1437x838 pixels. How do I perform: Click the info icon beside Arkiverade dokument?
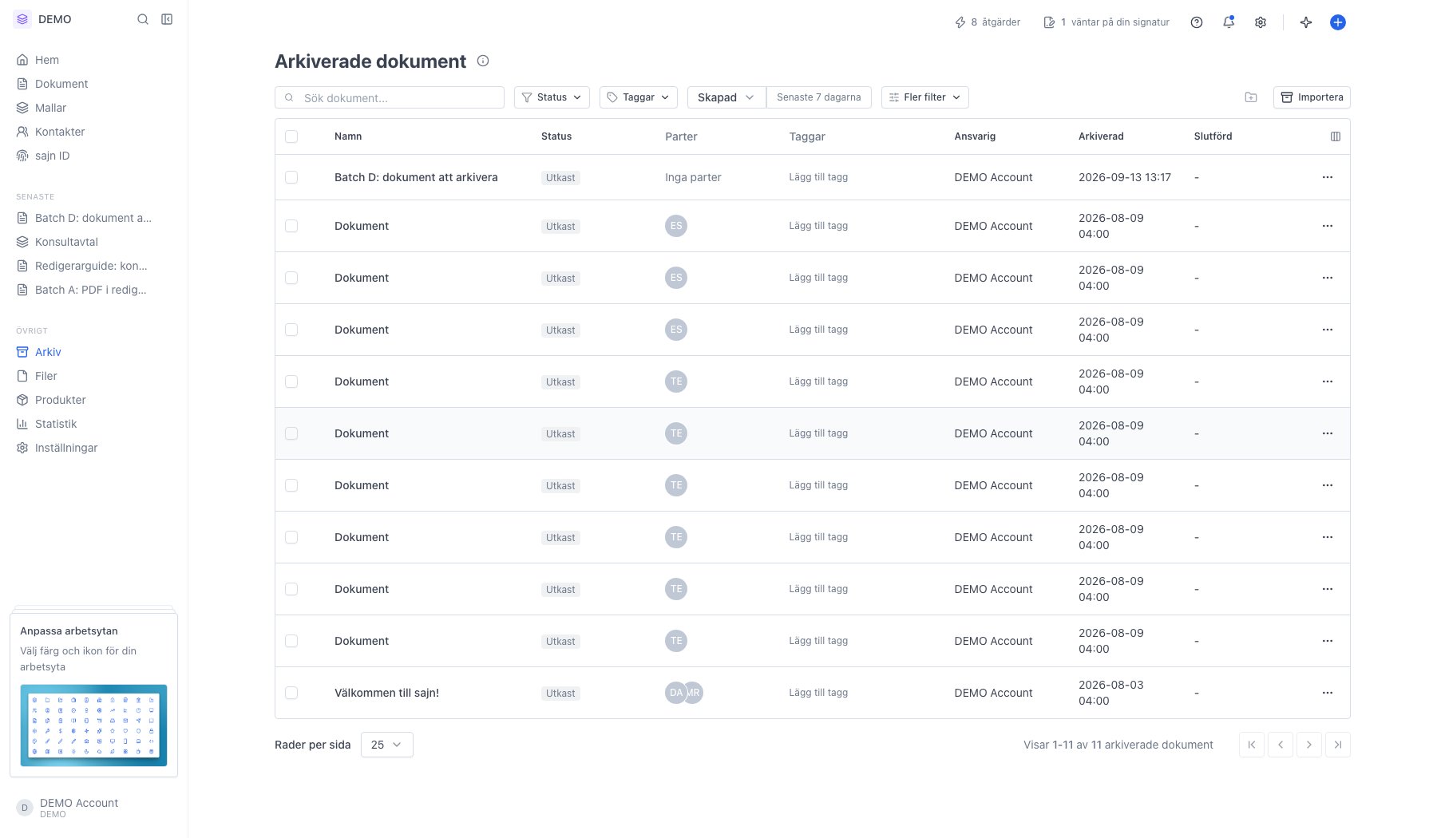click(483, 61)
